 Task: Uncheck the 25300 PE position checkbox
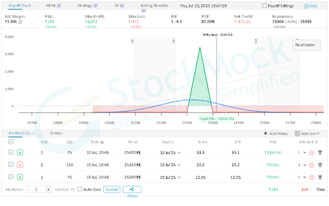pyautogui.click(x=11, y=177)
